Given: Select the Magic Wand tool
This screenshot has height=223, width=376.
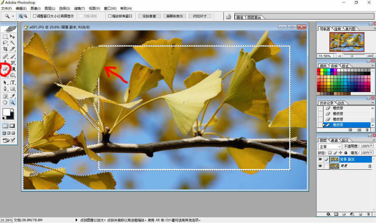Looking at the screenshot, I should tap(13, 43).
